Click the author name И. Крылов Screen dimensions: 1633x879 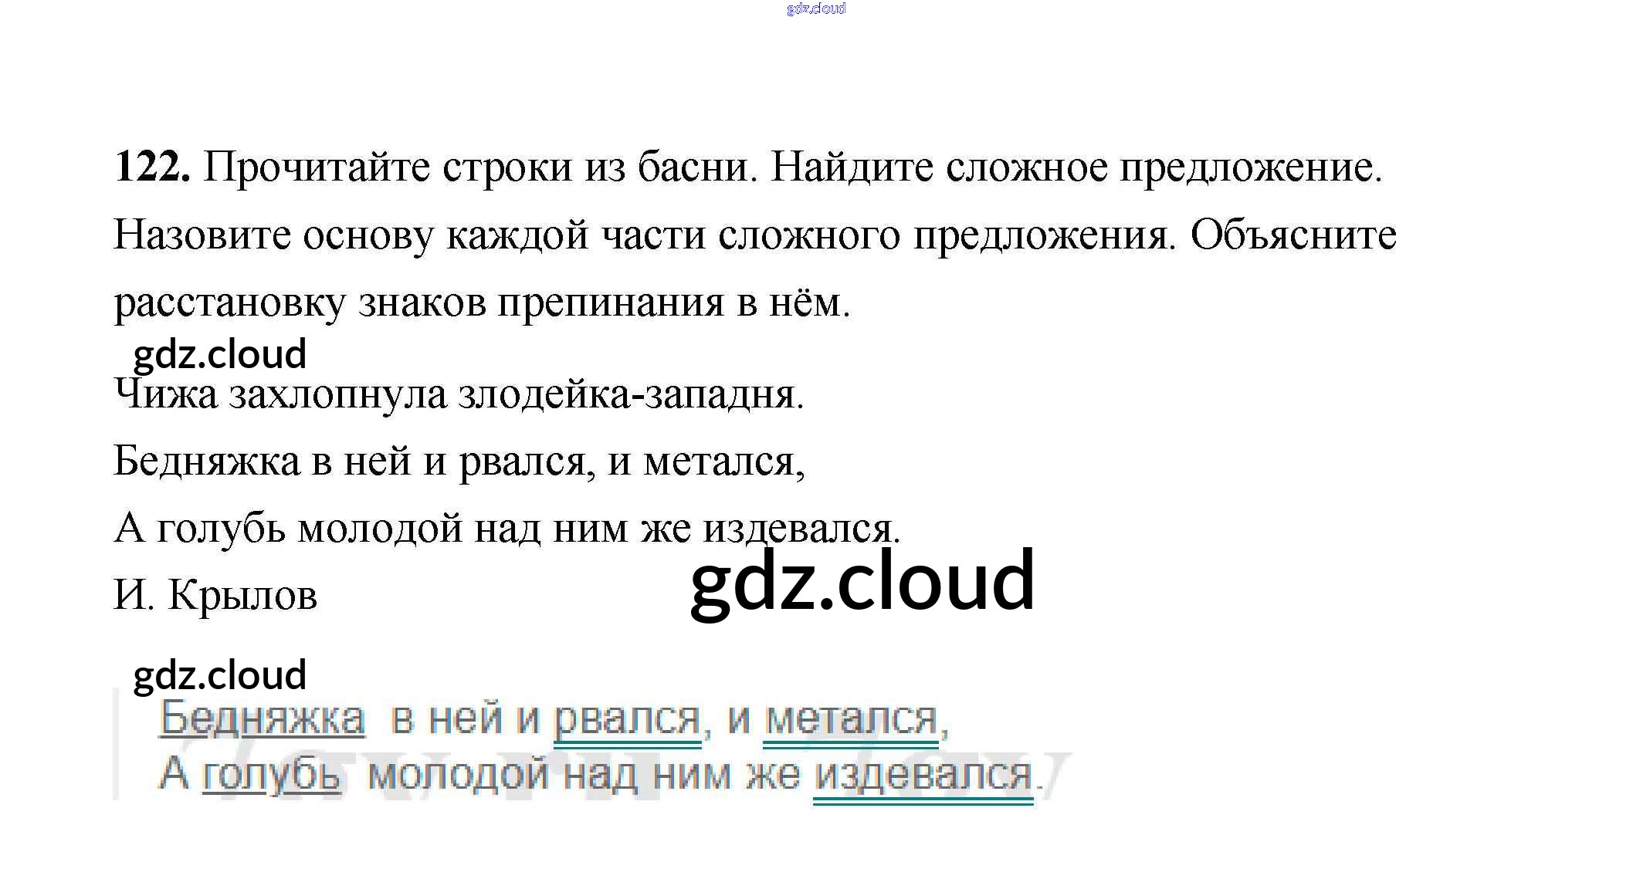215,595
